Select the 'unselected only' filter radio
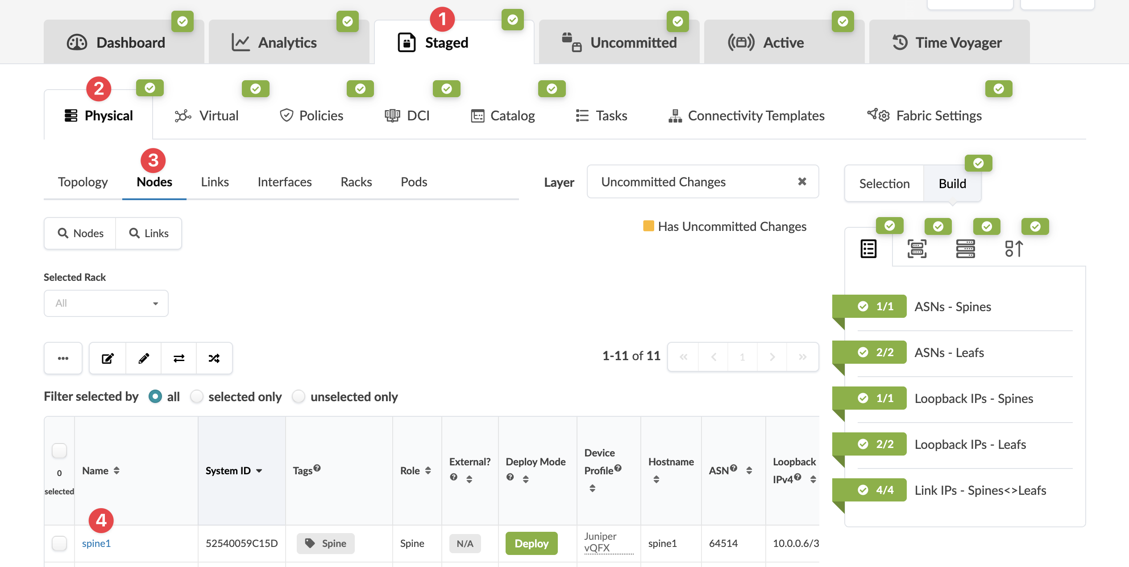This screenshot has width=1129, height=567. 299,396
